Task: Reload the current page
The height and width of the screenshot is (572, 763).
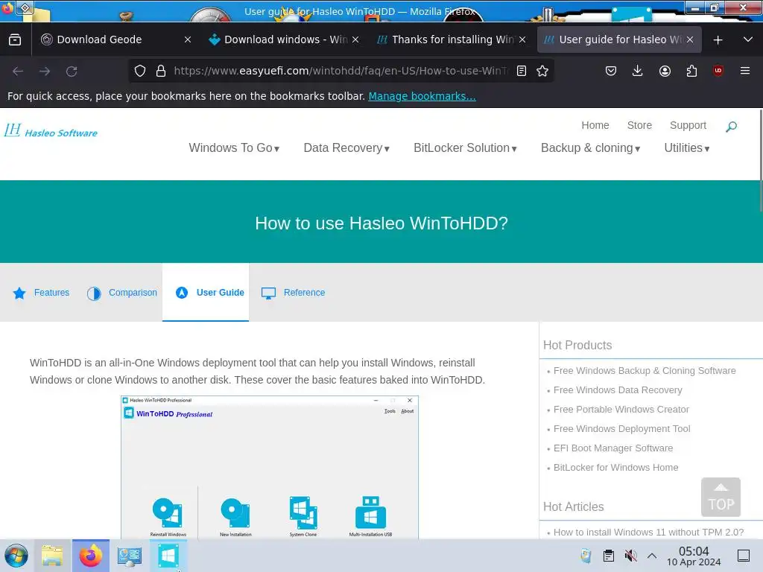Action: coord(72,71)
